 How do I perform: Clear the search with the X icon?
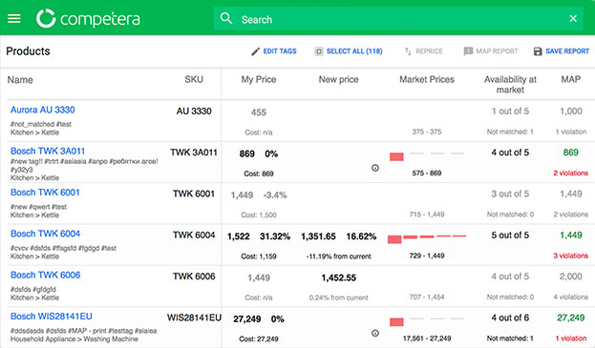coord(573,18)
